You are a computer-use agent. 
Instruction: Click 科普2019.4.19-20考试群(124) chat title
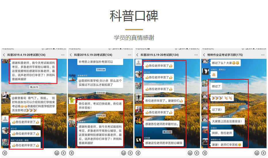(x=26, y=55)
